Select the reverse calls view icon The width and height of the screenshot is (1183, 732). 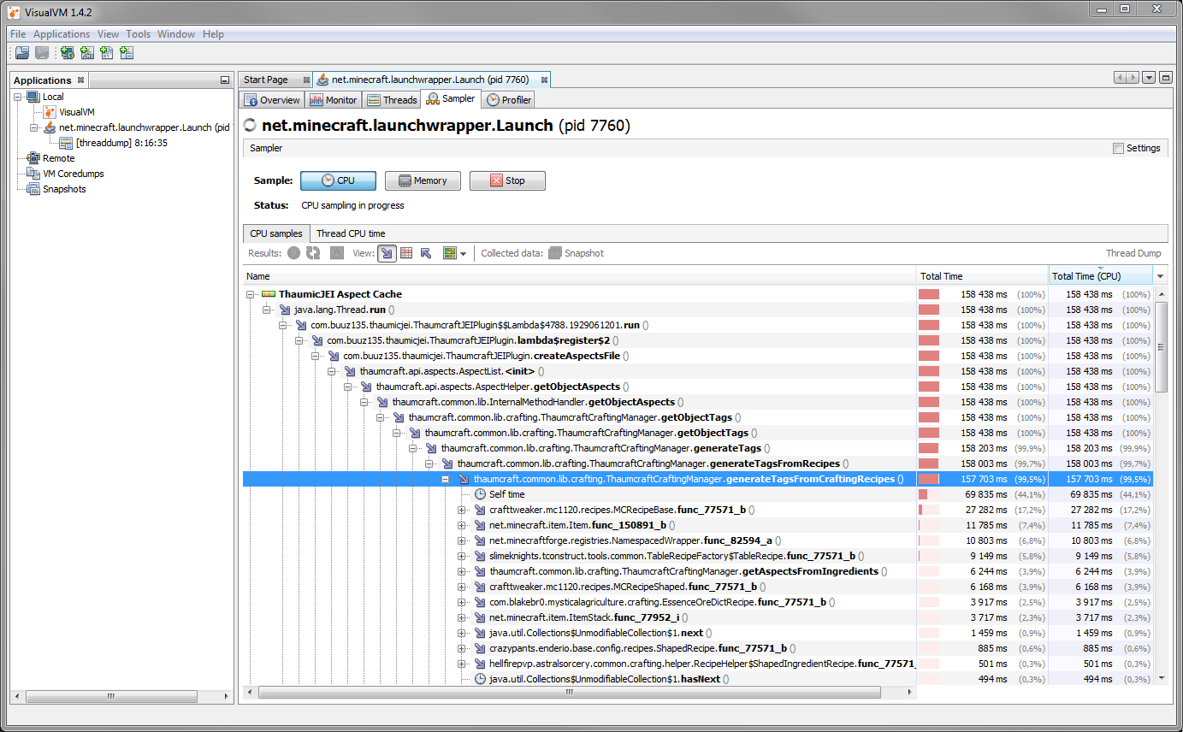pos(426,253)
